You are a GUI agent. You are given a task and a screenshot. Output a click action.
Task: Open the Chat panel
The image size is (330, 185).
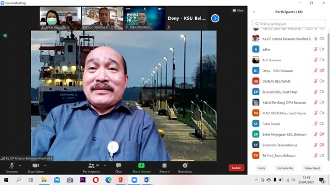[118, 168]
